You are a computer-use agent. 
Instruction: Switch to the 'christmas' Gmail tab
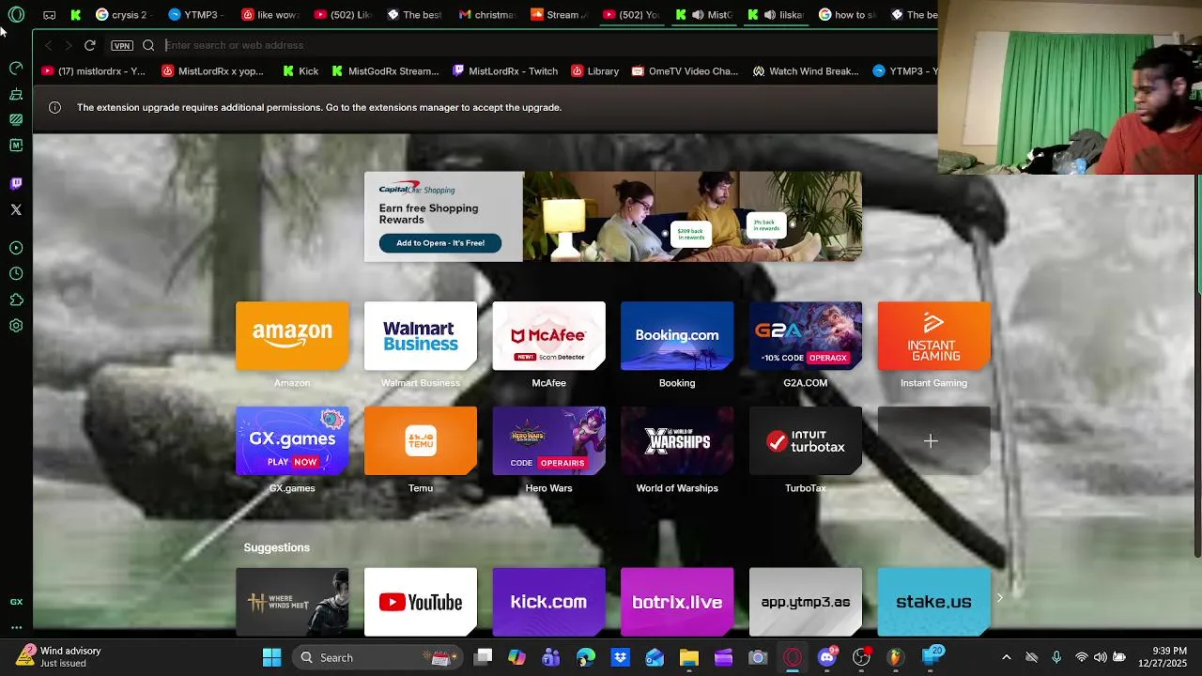pos(487,15)
